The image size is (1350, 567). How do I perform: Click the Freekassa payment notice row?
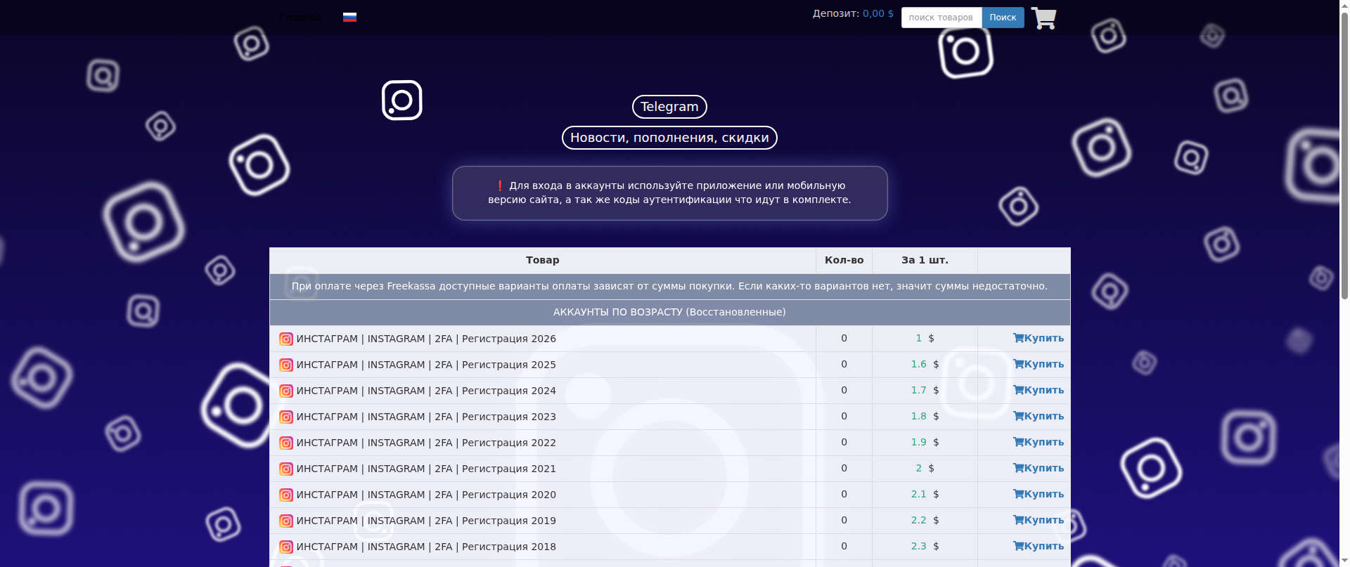669,286
